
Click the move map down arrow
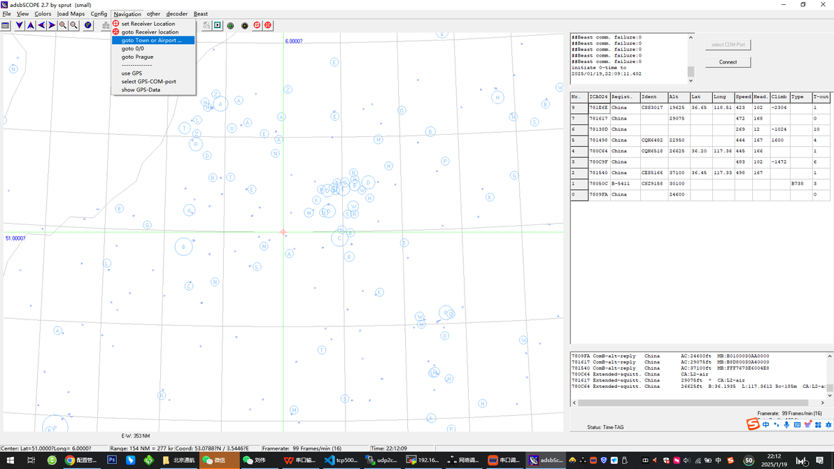coord(20,25)
